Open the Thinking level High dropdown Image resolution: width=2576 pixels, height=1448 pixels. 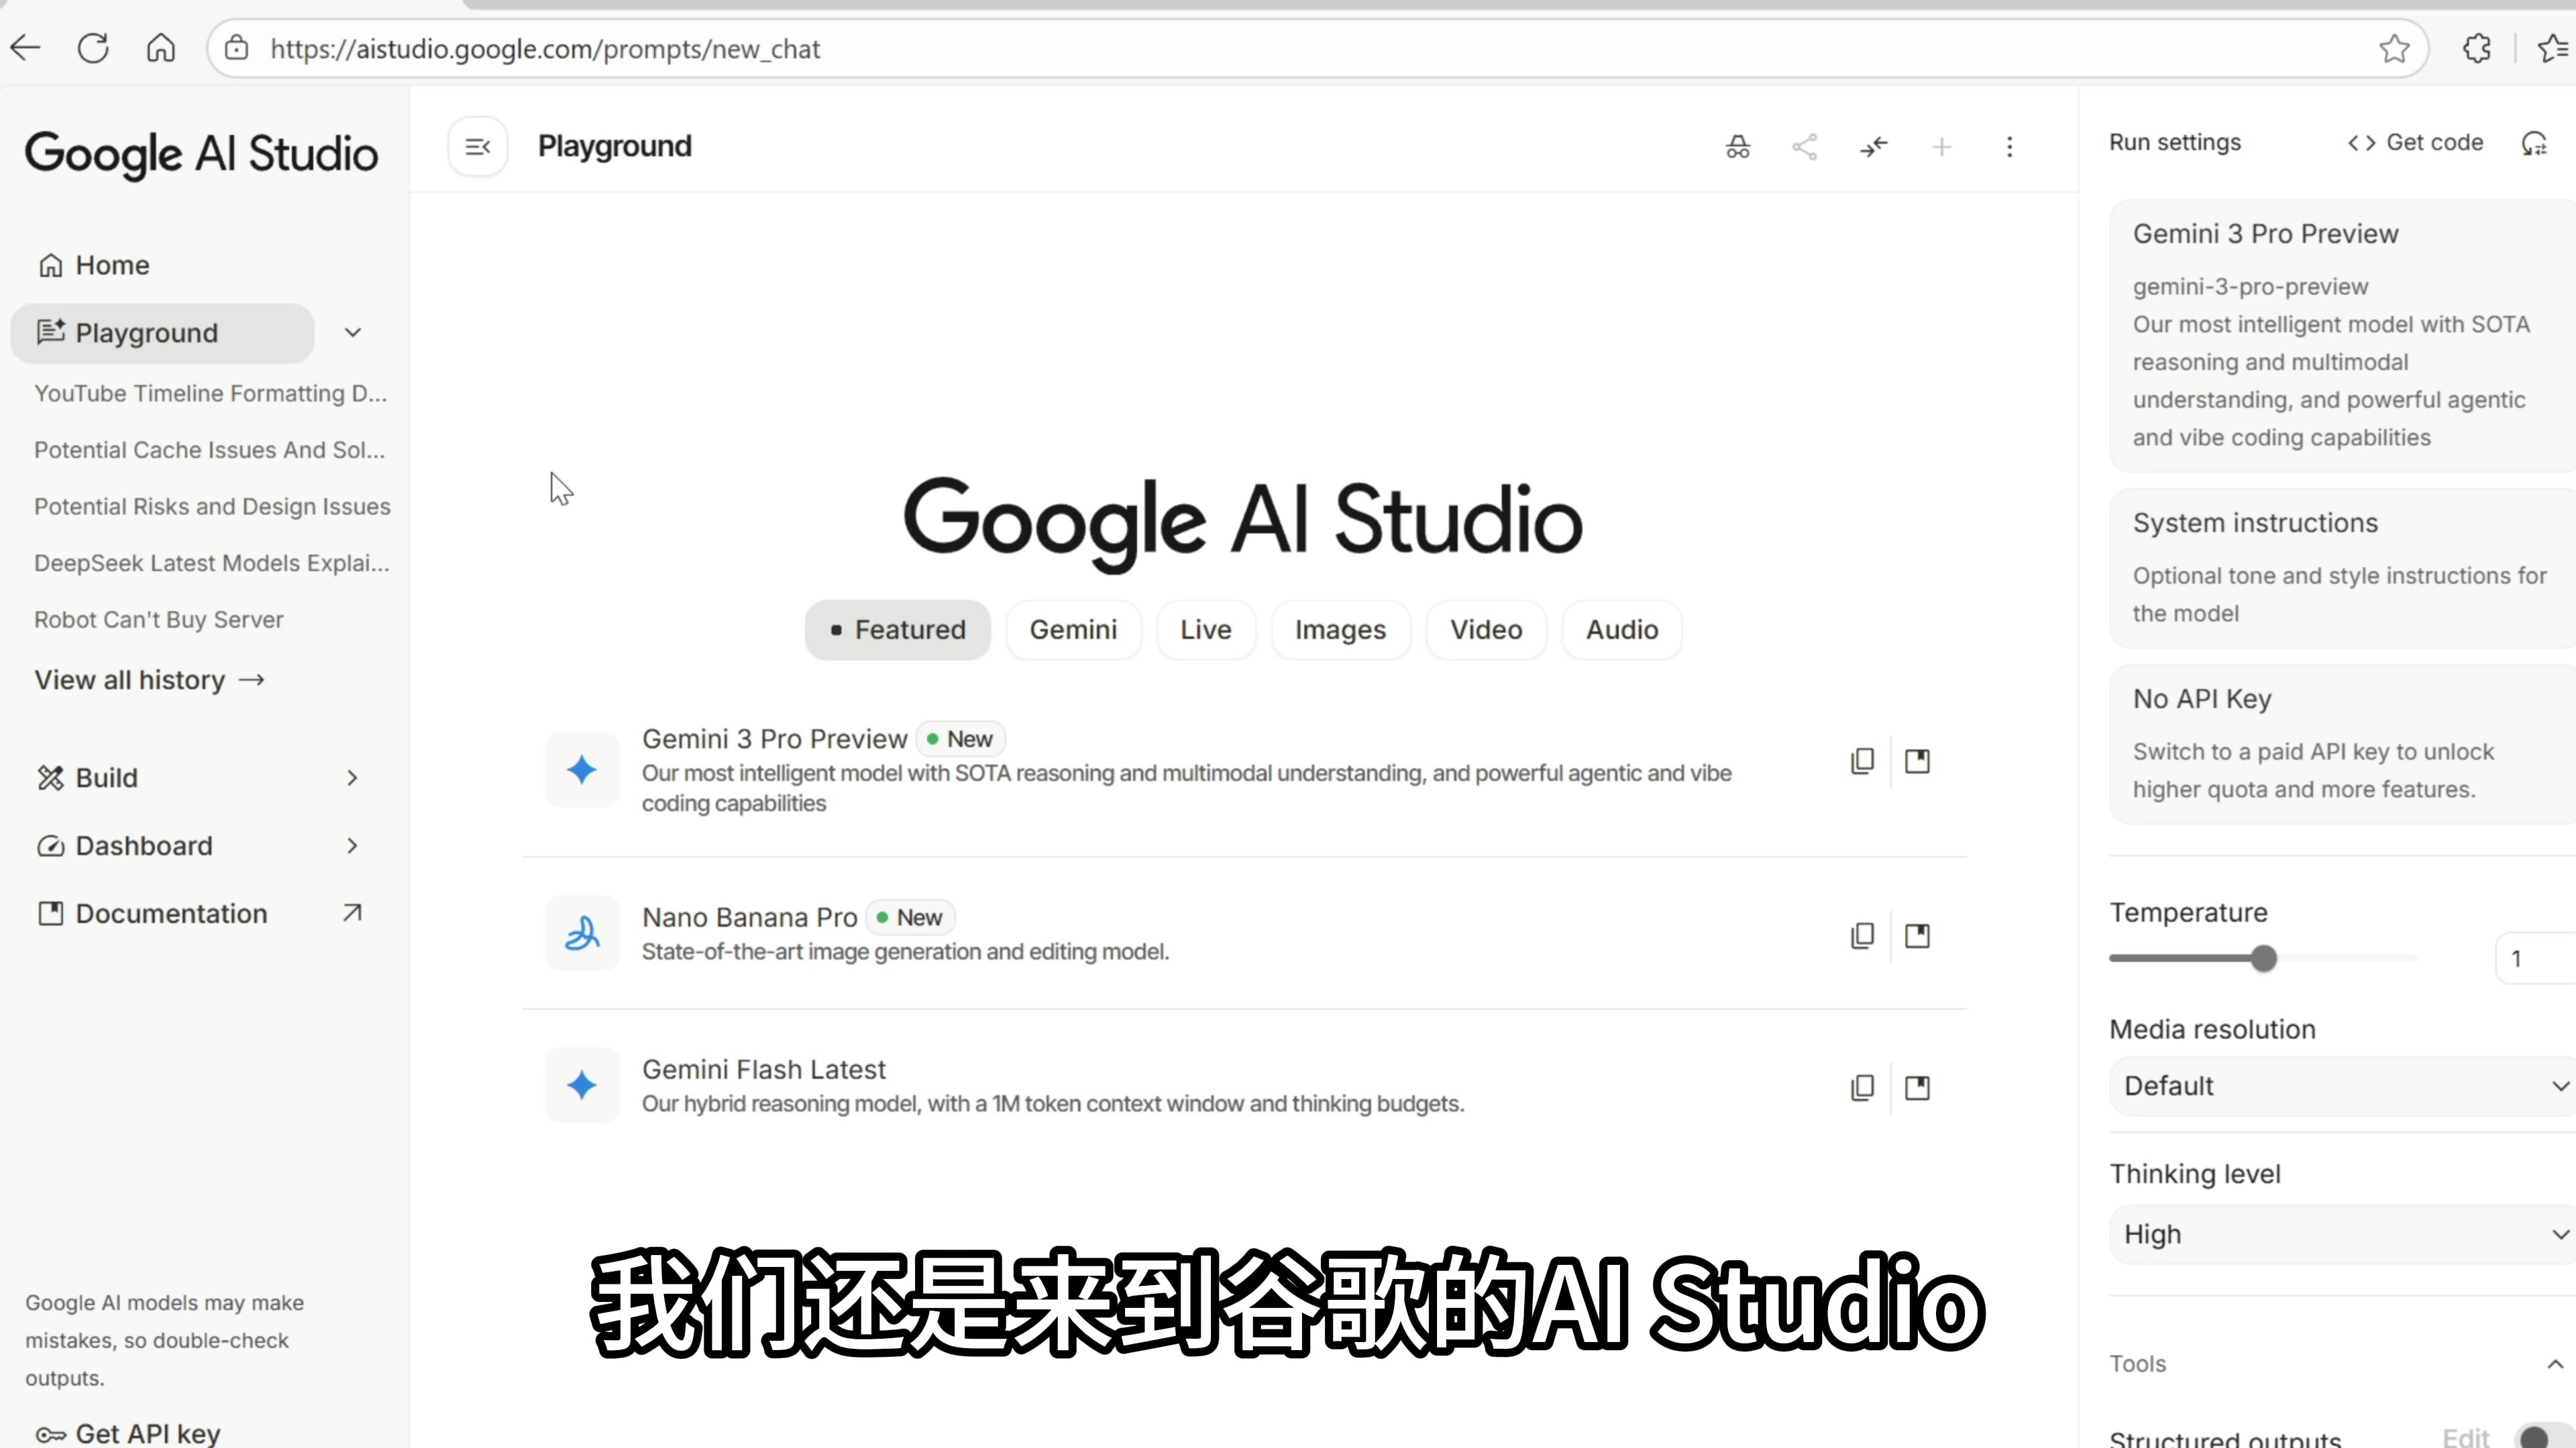2340,1235
